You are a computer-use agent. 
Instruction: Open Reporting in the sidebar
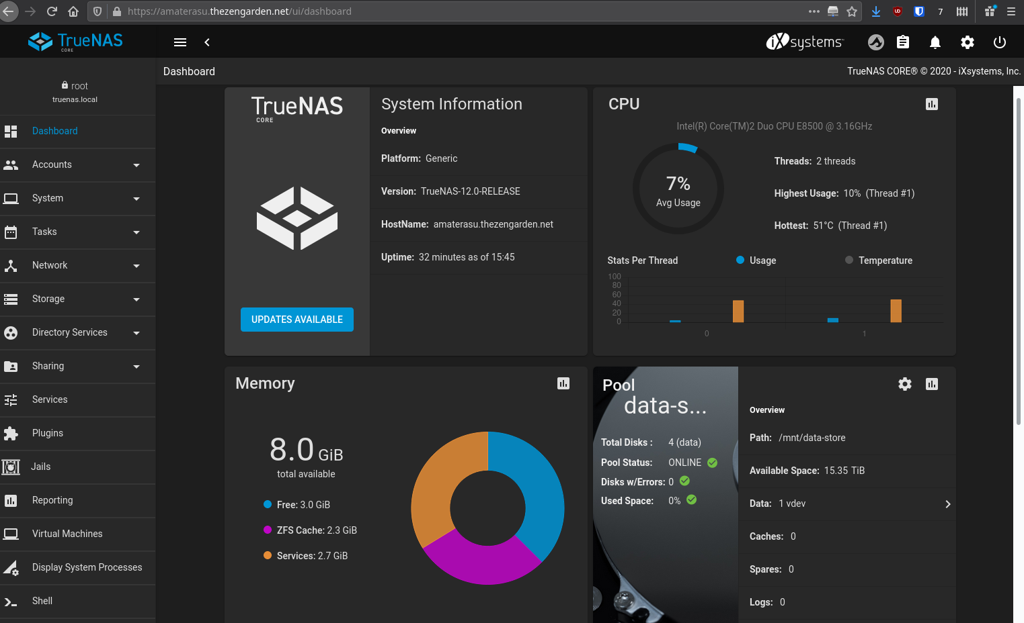click(x=78, y=500)
